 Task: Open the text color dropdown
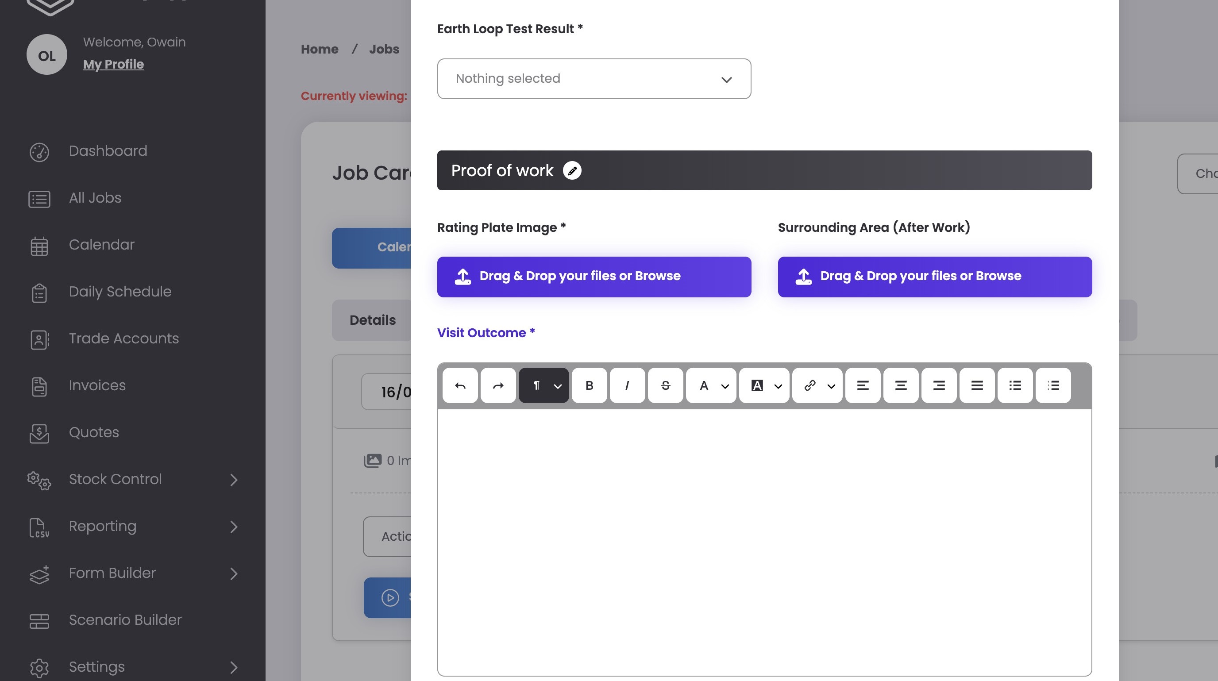point(711,385)
